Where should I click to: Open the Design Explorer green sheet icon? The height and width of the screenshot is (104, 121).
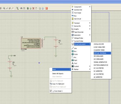(x=28, y=8)
